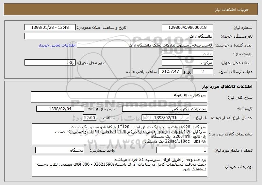Open the buyer contact info link اطلاعات تماس خریدار
Screen dimensions: 262x185
pos(57,45)
